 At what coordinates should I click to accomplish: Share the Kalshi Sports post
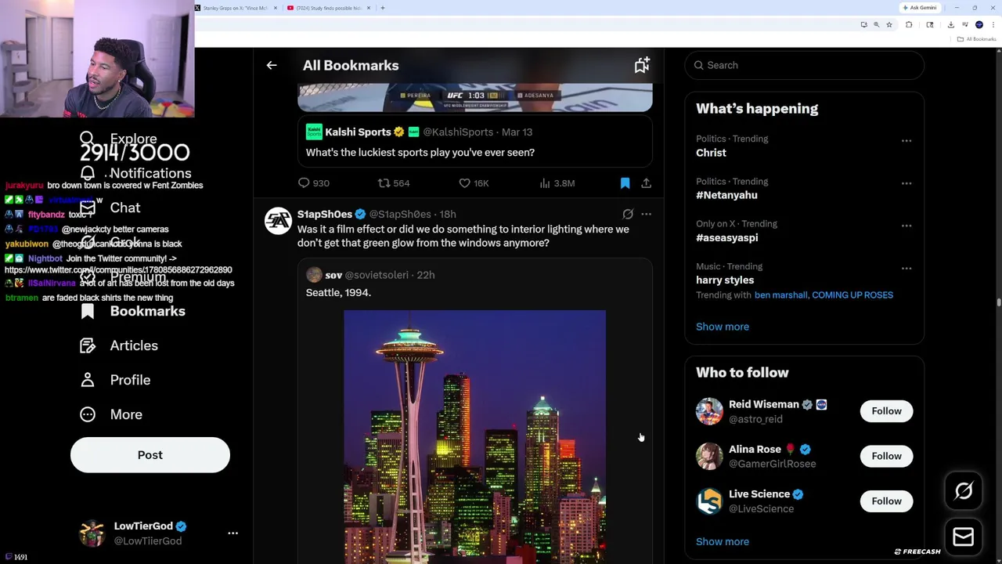point(646,183)
